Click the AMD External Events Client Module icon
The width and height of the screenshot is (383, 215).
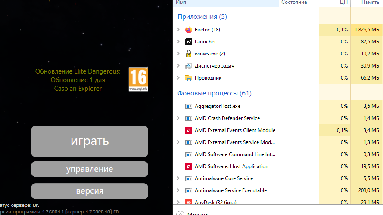[x=189, y=130]
